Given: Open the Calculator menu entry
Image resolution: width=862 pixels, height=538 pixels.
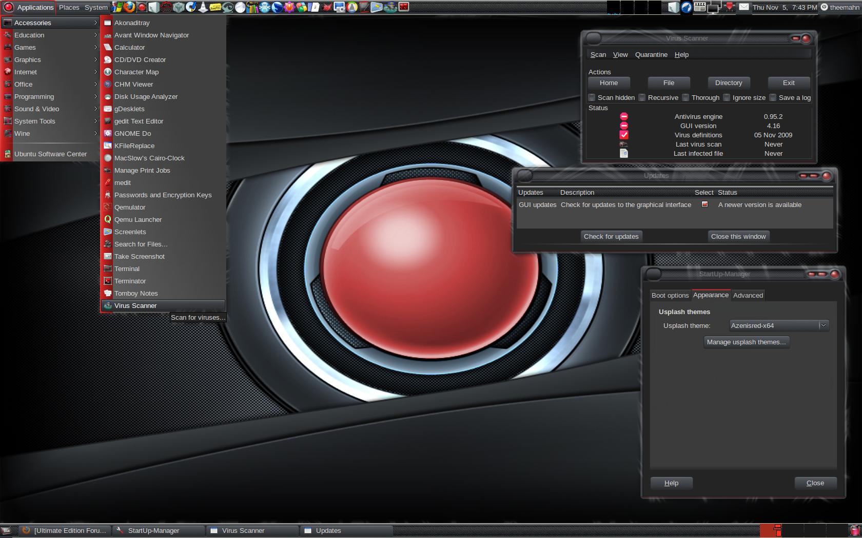Looking at the screenshot, I should pos(163,47).
